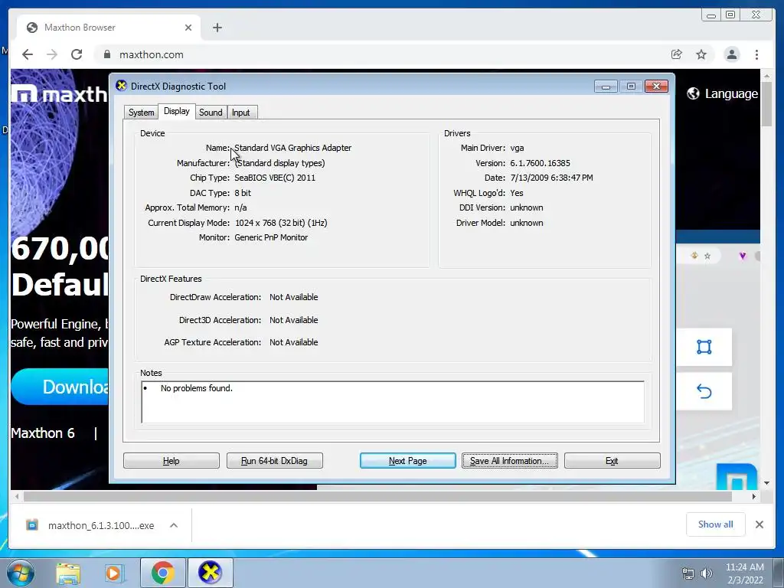Click the Maxthon 6 text on webpage
The width and height of the screenshot is (784, 588).
(x=43, y=433)
